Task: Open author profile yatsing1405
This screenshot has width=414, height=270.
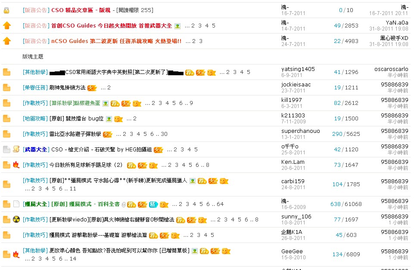Action: [x=298, y=69]
